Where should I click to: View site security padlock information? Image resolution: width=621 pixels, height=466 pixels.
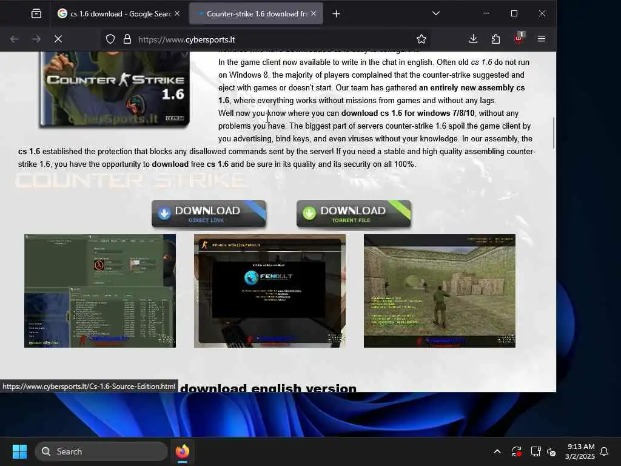(x=127, y=39)
